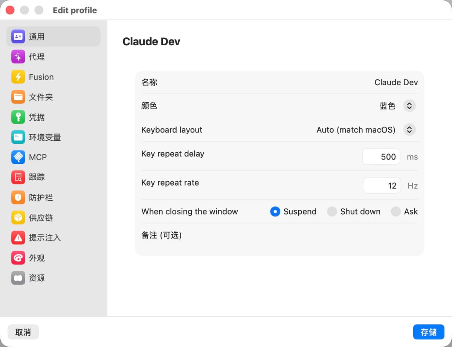Click the 通用 sidebar icon

(x=18, y=37)
